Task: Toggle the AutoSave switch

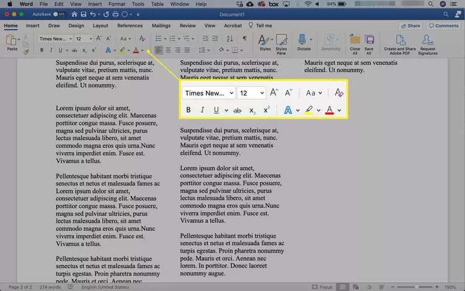Action: pos(60,13)
